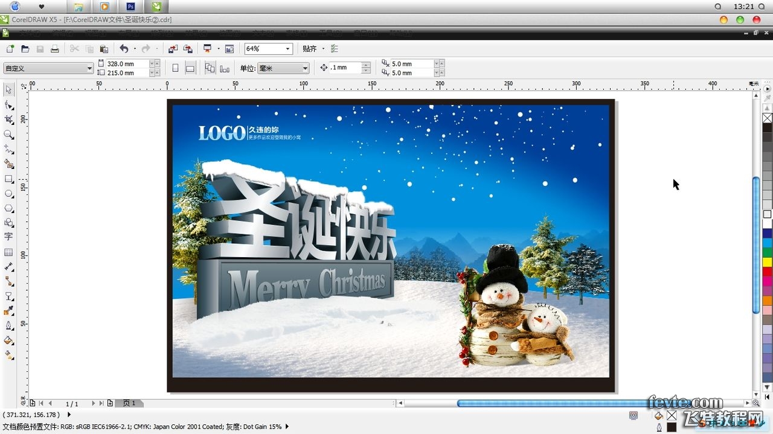The width and height of the screenshot is (773, 434).
Task: Expand the page size preset list 自定义
Action: click(x=88, y=68)
